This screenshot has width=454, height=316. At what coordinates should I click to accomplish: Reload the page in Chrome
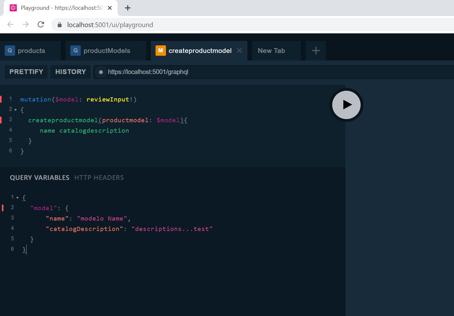tap(41, 25)
